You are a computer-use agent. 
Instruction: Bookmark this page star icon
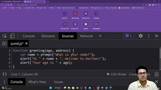pos(146,5)
